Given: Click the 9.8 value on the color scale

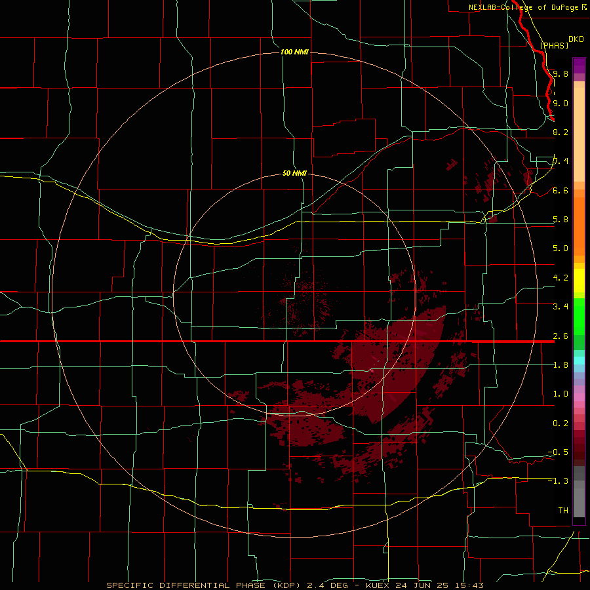Looking at the screenshot, I should (560, 73).
